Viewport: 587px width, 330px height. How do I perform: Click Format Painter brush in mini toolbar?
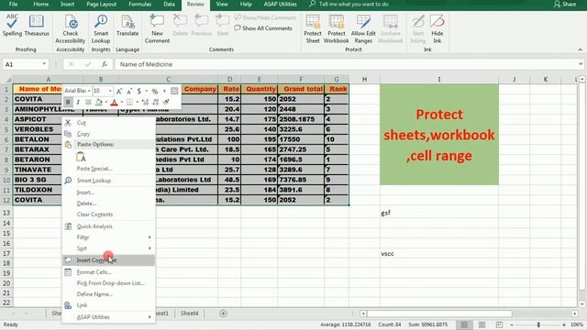click(166, 102)
